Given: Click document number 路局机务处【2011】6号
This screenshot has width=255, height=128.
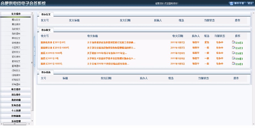Looking at the screenshot, I should pos(53,42).
